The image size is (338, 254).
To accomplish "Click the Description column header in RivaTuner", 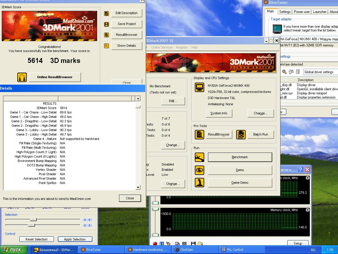I will click(x=317, y=80).
